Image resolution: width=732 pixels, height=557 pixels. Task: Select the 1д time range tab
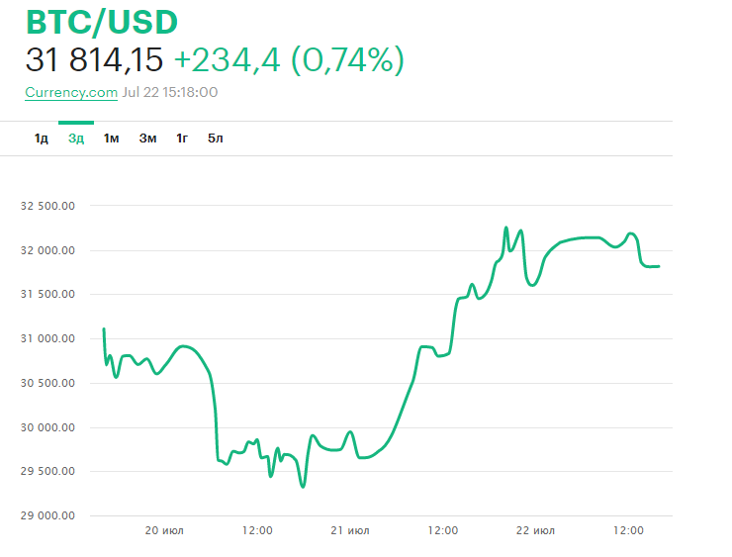coord(42,138)
